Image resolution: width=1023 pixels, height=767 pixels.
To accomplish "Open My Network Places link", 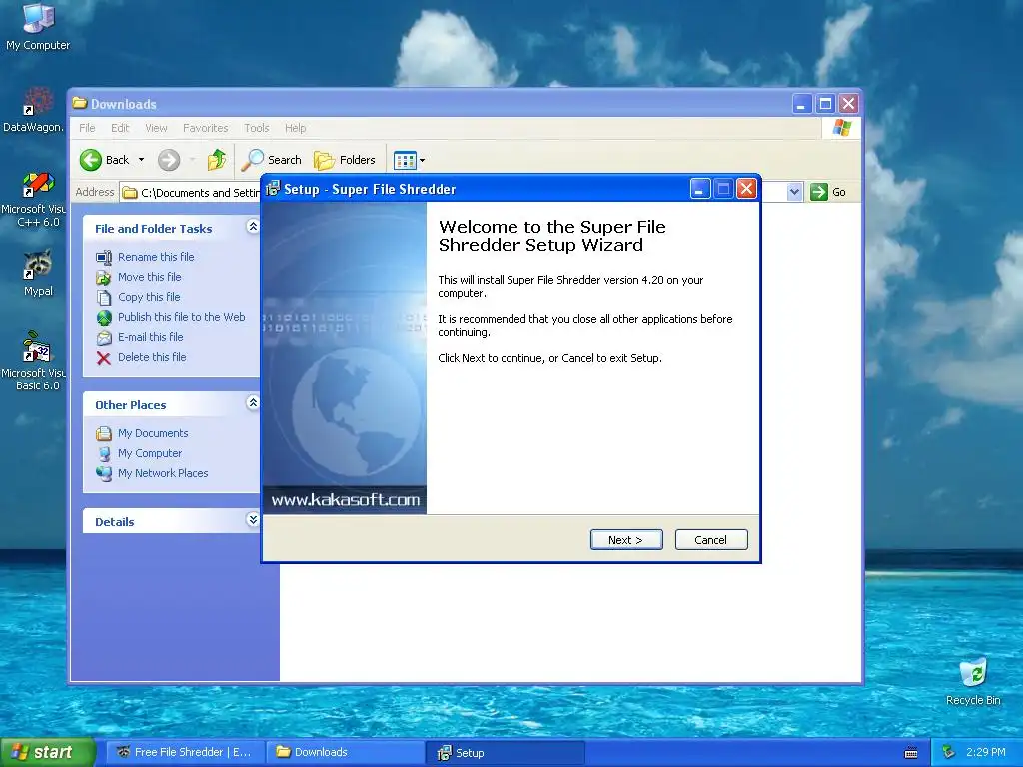I will pyautogui.click(x=163, y=473).
